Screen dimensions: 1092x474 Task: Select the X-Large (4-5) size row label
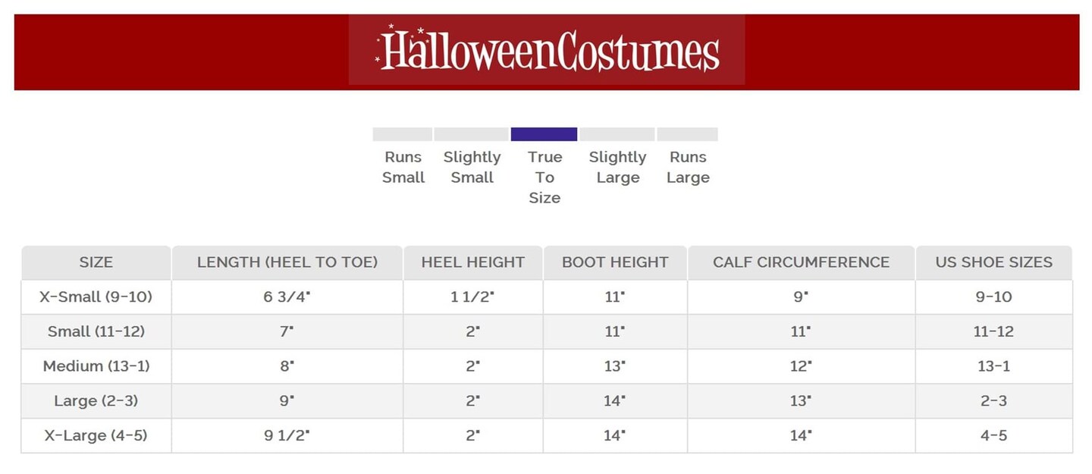[x=96, y=436]
